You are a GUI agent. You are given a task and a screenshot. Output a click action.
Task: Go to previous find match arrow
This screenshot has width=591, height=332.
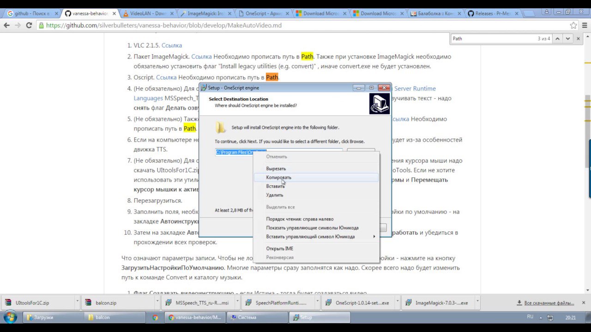[x=557, y=39]
